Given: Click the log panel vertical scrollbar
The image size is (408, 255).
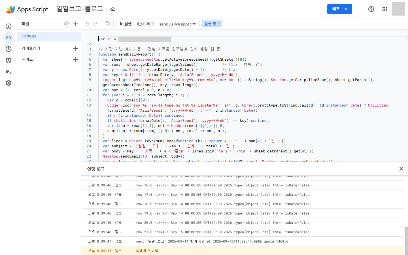Looking at the screenshot, I should pos(406,241).
